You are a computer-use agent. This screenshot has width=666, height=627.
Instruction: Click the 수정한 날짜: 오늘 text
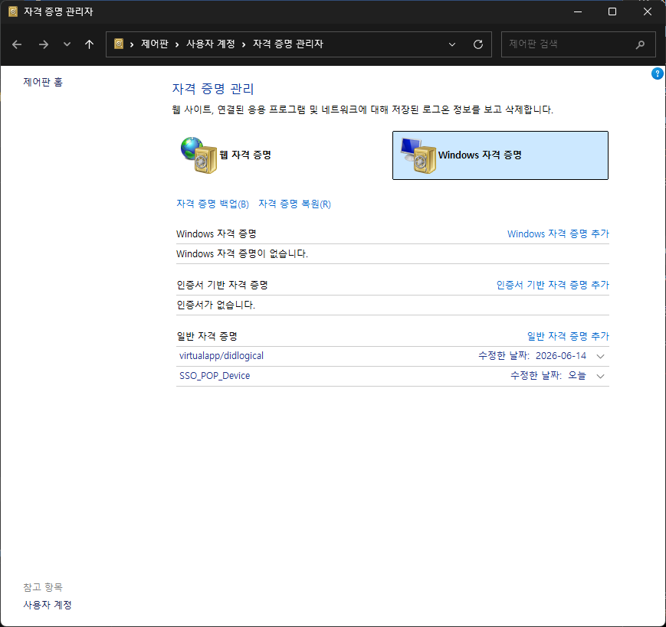pyautogui.click(x=548, y=376)
